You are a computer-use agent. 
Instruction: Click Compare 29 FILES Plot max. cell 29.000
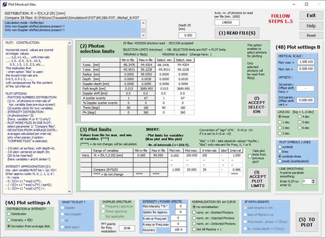192,170
